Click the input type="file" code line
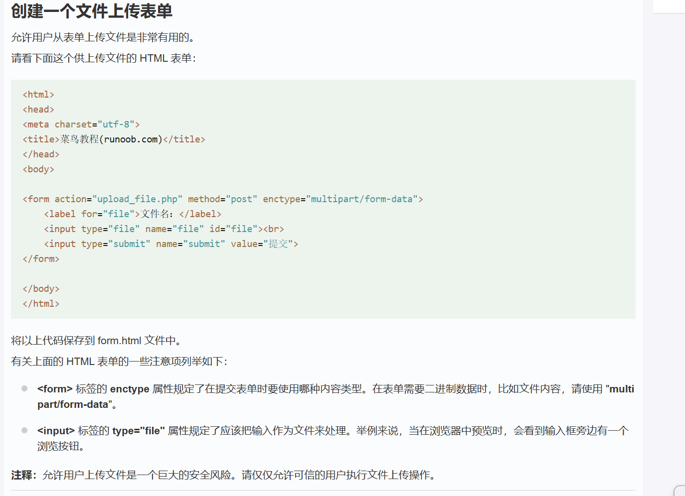This screenshot has width=685, height=496. pos(164,229)
